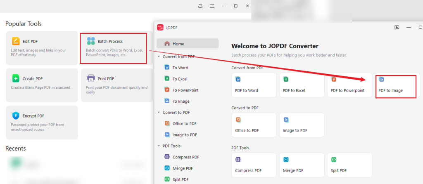This screenshot has height=184, width=423.
Task: Click Welcome to JOPDF Converter heading
Action: point(275,46)
